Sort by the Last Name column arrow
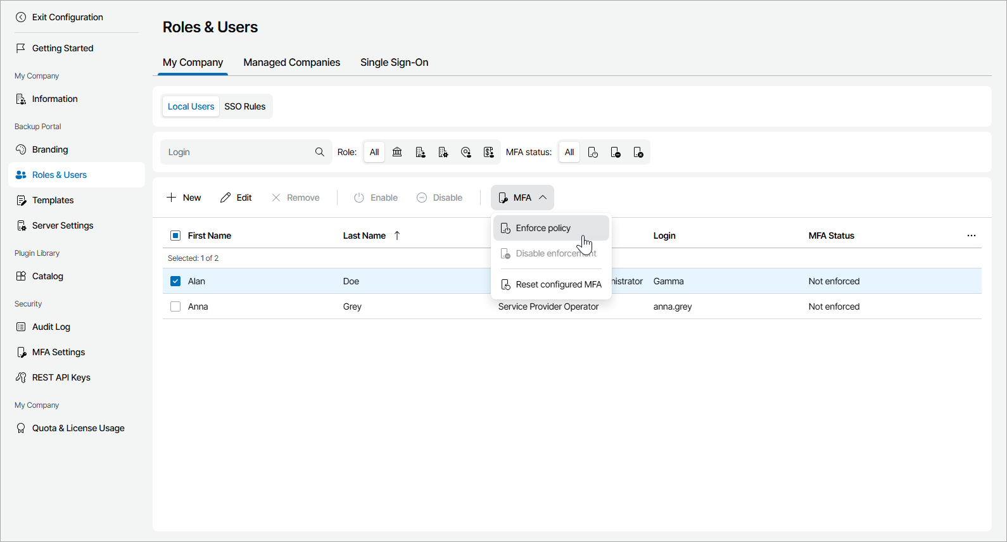The image size is (1007, 542). 397,236
